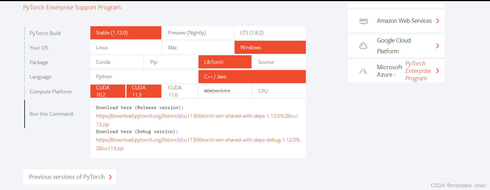Screen dimensions: 490x190
Task: Switch the OS selection to Linux
Action: point(102,47)
